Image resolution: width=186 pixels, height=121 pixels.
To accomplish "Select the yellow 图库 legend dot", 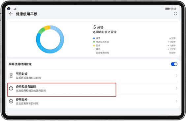I will (94, 46).
